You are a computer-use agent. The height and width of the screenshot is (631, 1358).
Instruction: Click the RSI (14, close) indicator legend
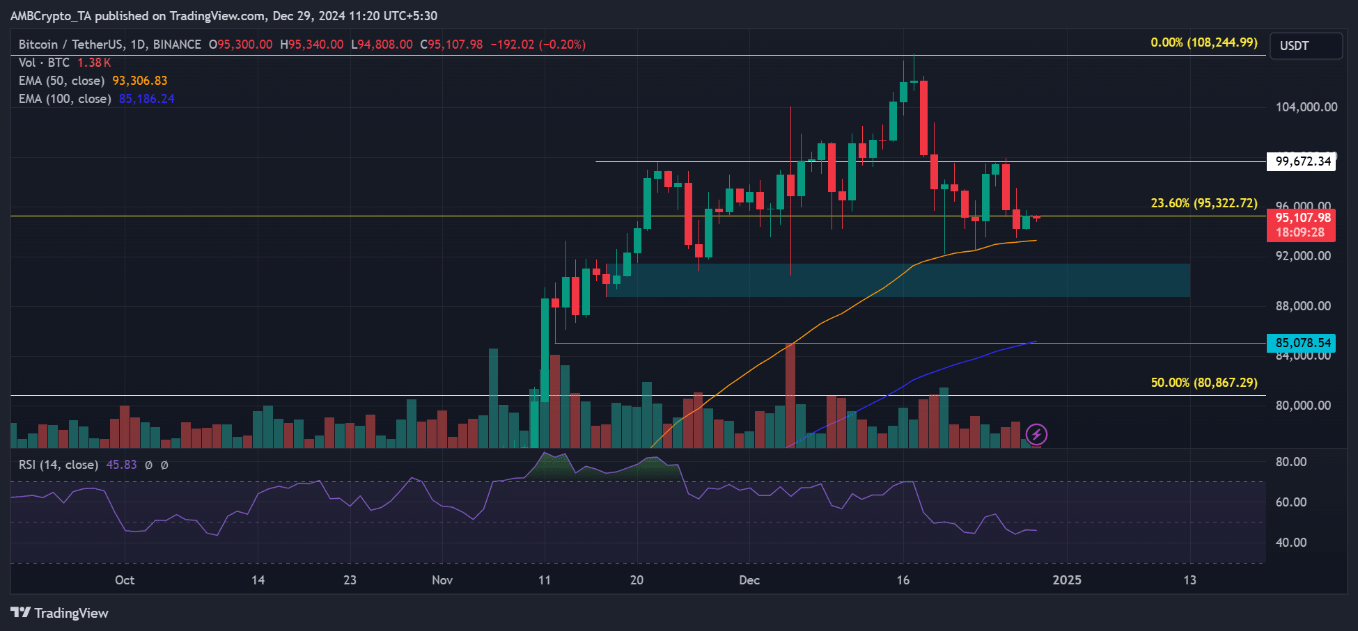pos(58,465)
